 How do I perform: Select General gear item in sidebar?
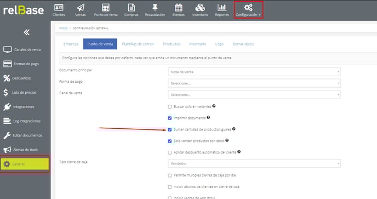(25, 164)
